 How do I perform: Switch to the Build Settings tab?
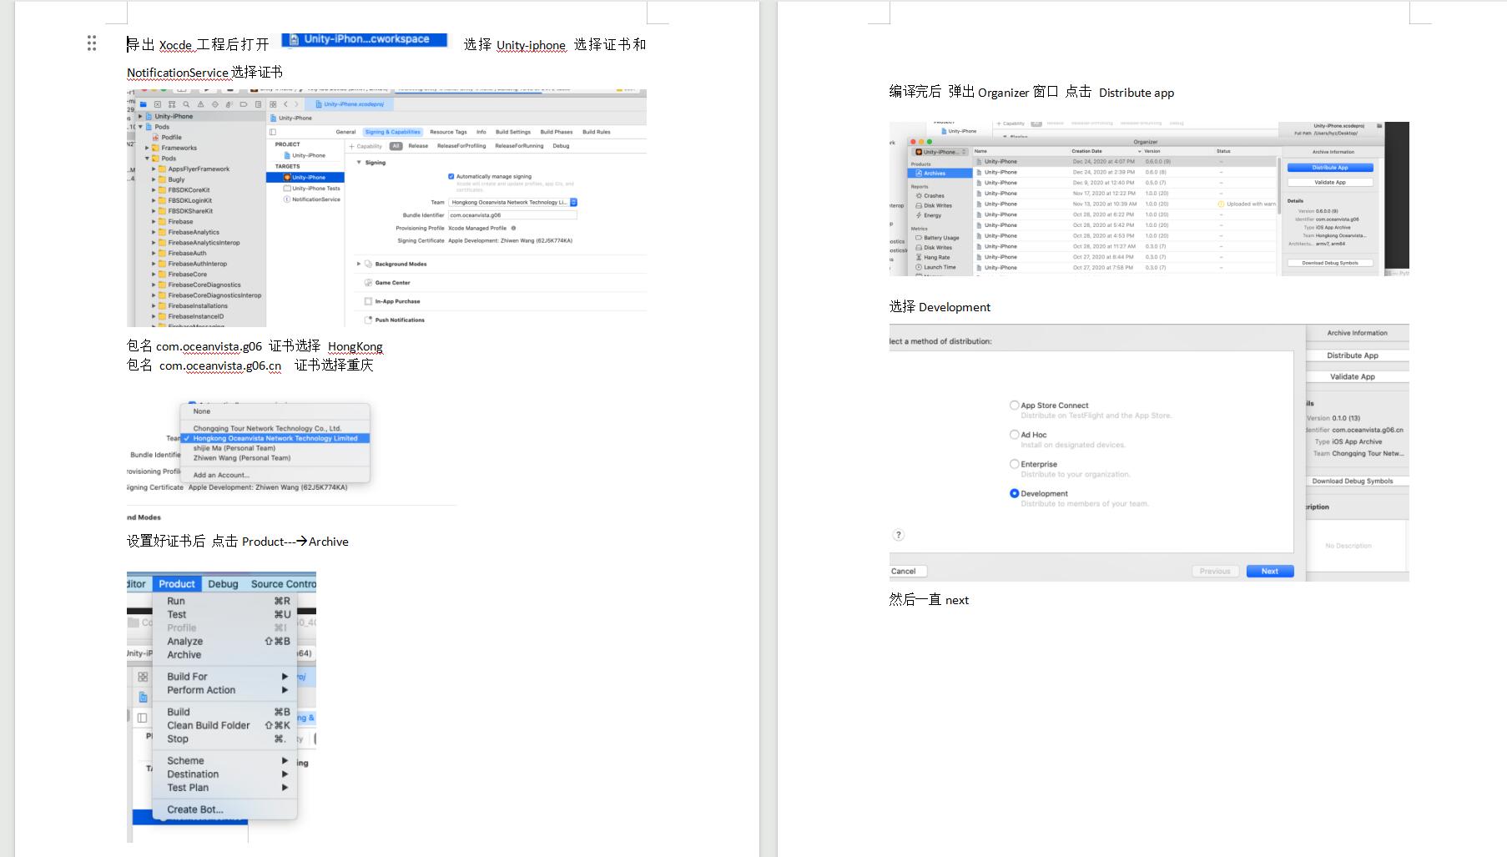(x=513, y=132)
